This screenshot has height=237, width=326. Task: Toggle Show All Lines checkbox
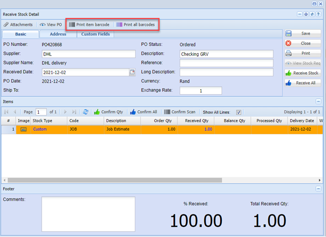pos(239,112)
